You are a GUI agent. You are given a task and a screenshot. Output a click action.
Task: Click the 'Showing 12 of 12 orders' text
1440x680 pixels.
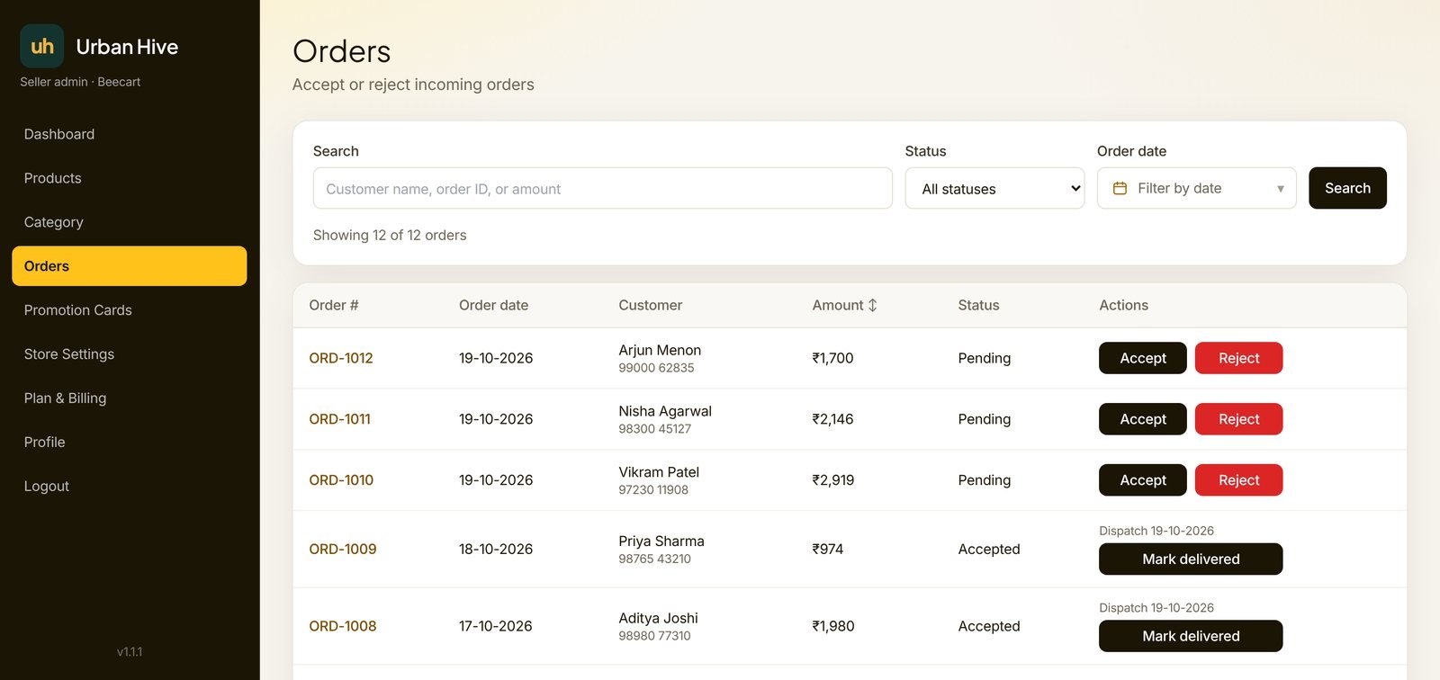[x=390, y=235]
